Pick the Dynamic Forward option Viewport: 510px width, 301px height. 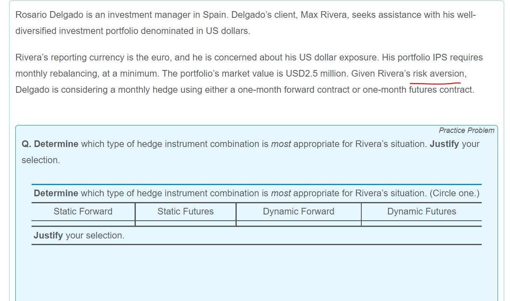pos(298,212)
